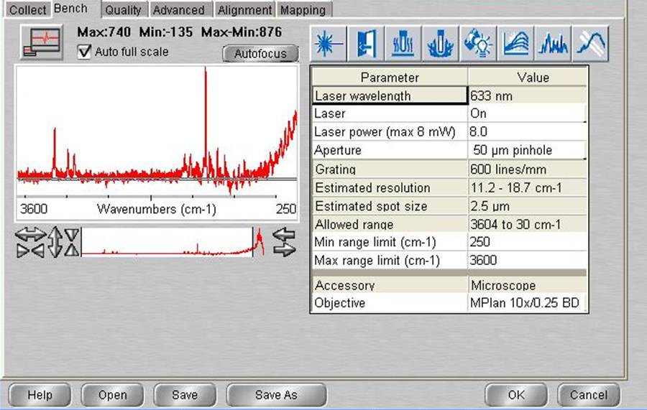
Task: Click the left roll arrow
Action: click(x=284, y=236)
